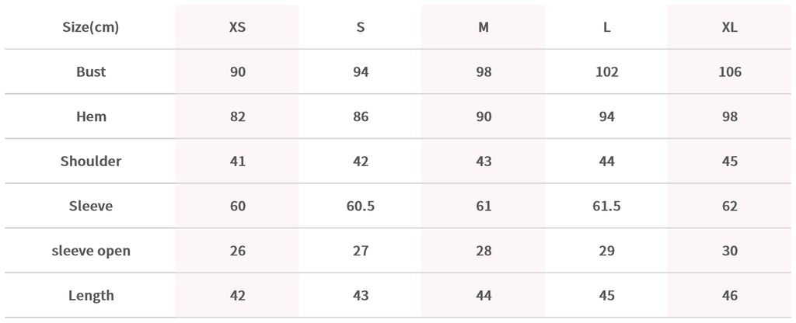
Task: Click the Length row label
Action: tap(91, 296)
